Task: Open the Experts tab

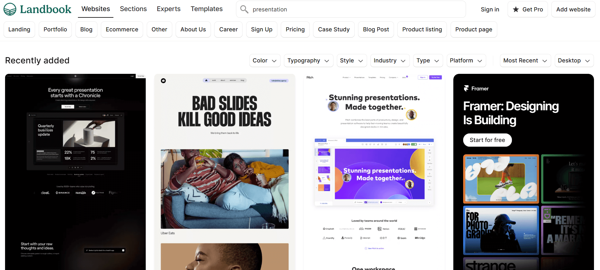Action: 169,9
